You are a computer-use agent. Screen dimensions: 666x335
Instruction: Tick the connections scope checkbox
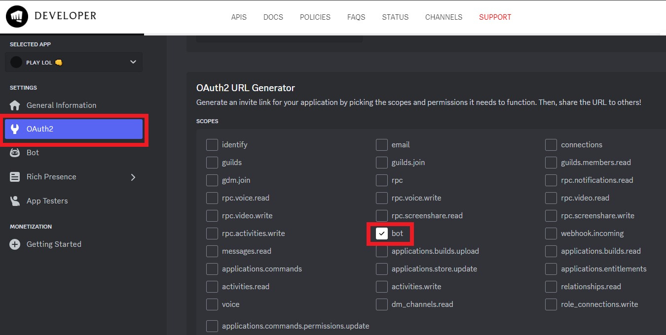pos(551,145)
